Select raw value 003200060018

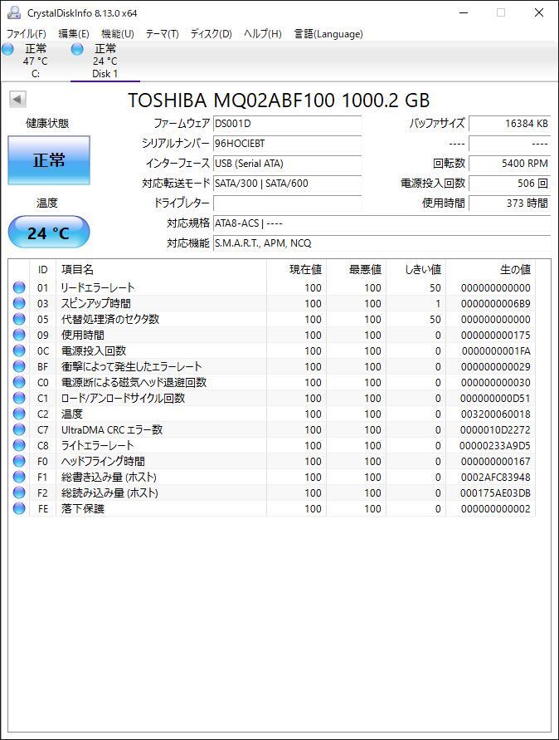495,414
